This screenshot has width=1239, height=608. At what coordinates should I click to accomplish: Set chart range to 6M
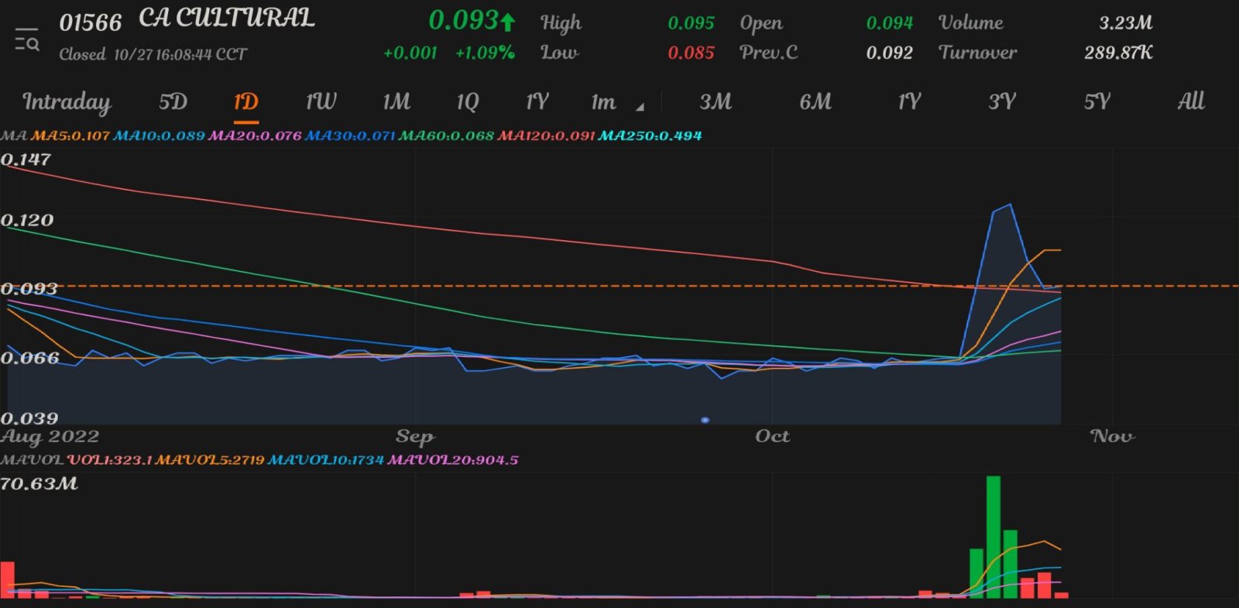[815, 101]
